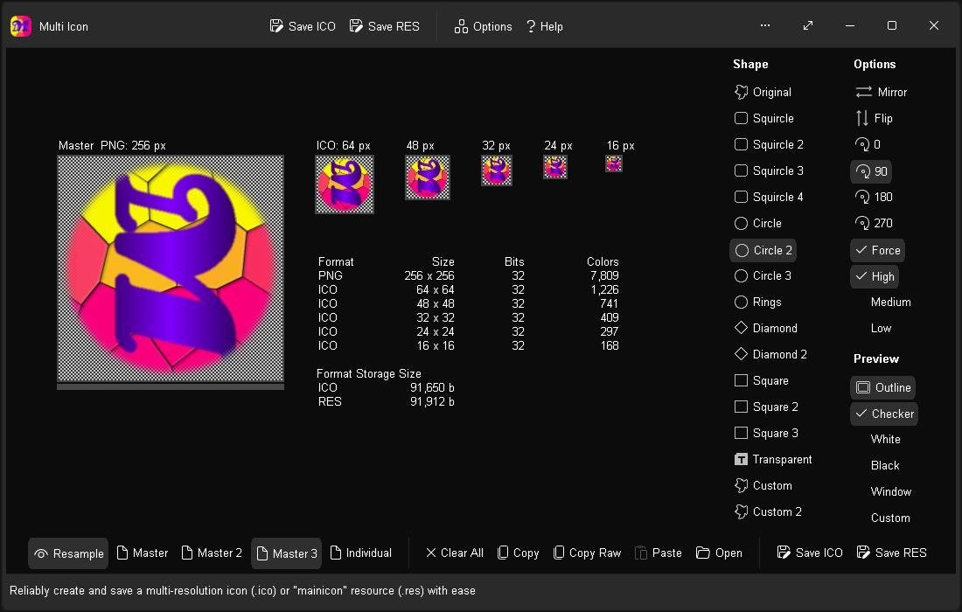Select the Circle shape

(x=757, y=223)
